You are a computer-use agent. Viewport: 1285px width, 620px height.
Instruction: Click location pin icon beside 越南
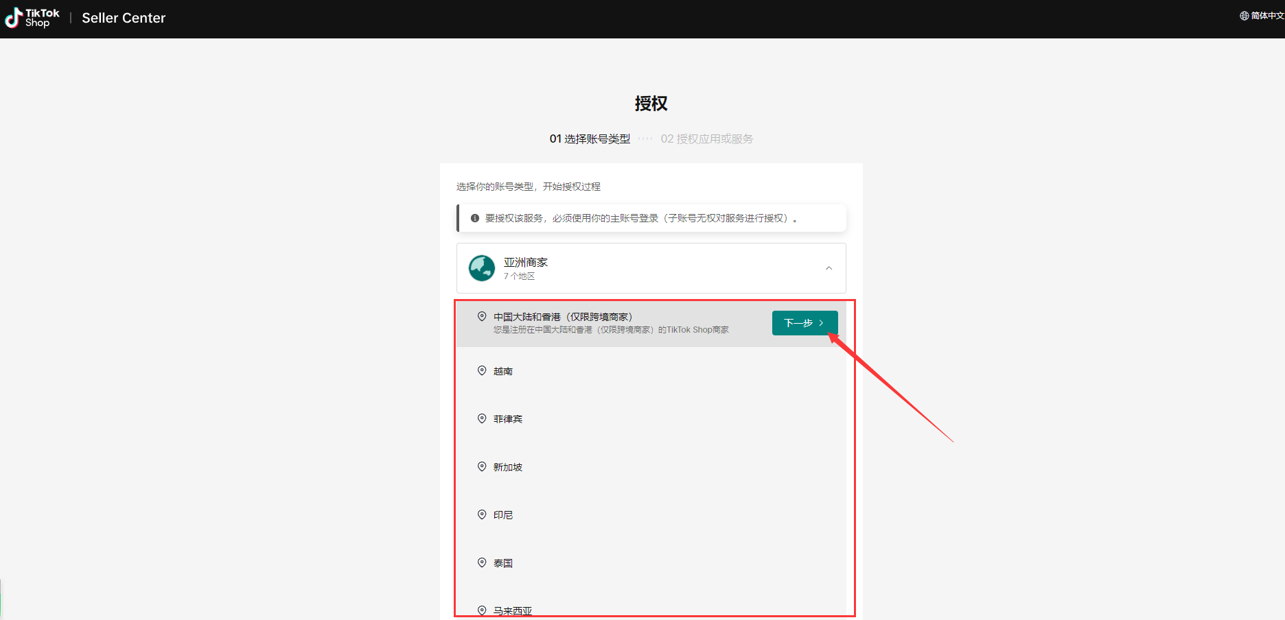tap(482, 370)
